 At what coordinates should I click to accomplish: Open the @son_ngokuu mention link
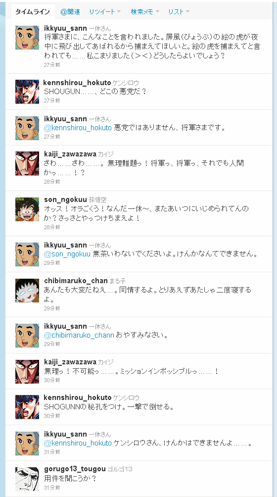point(67,254)
